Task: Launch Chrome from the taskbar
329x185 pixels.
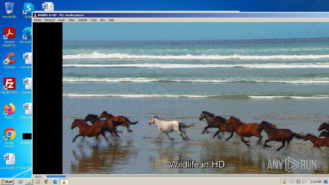Action: pyautogui.click(x=46, y=182)
